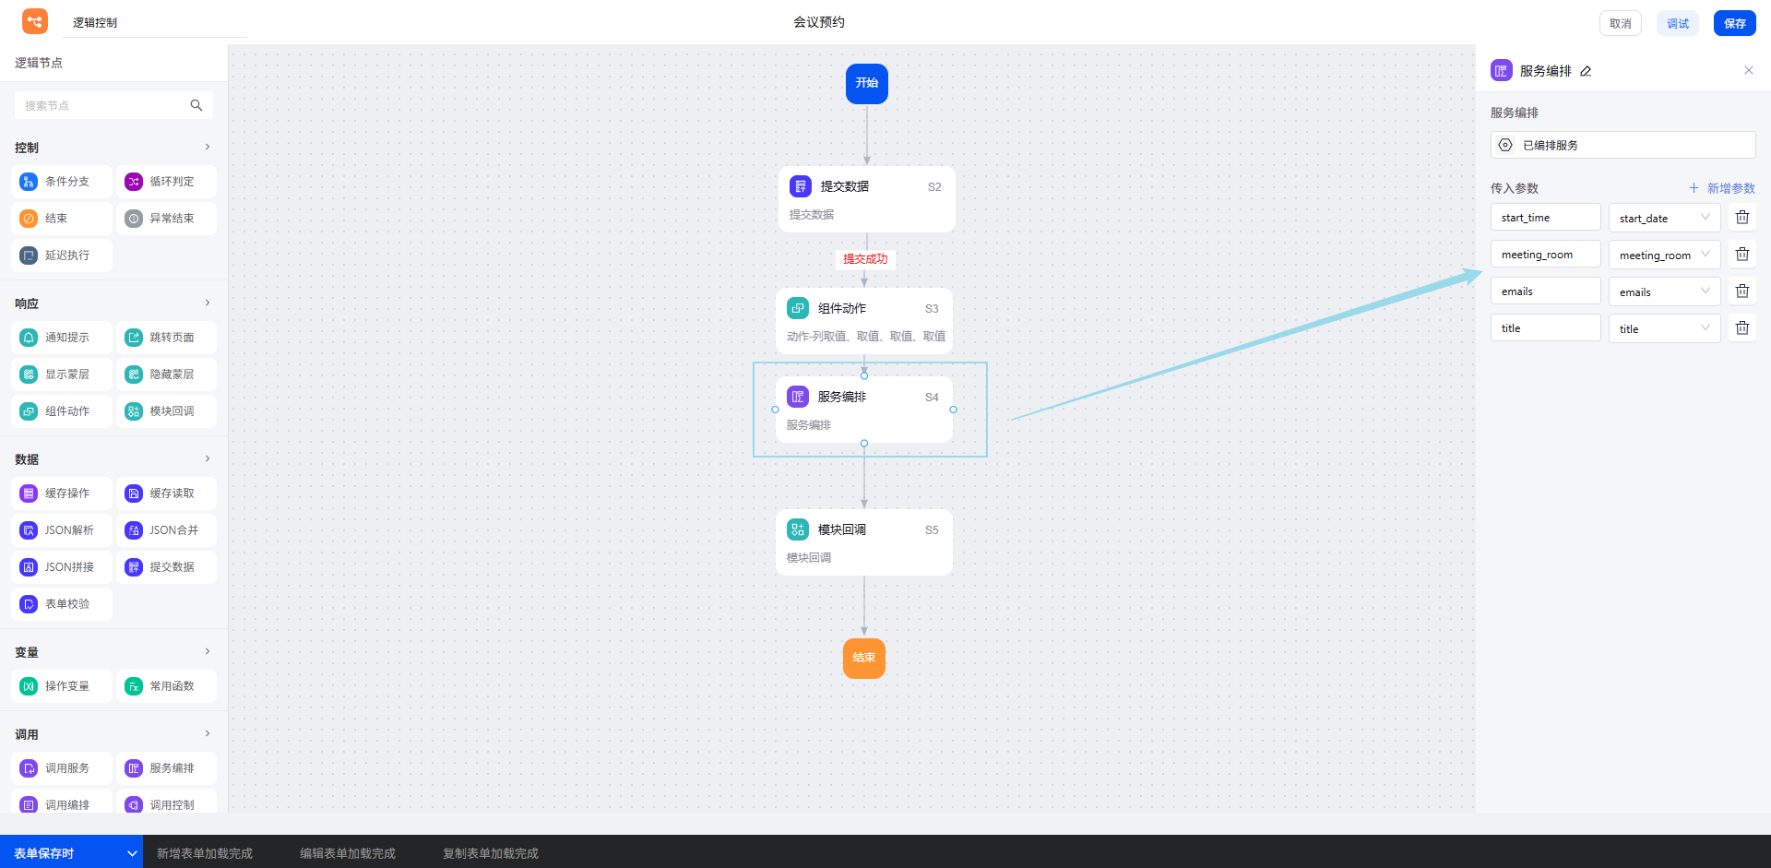Click the 搜索节点 search field
1771x868 pixels.
101,105
